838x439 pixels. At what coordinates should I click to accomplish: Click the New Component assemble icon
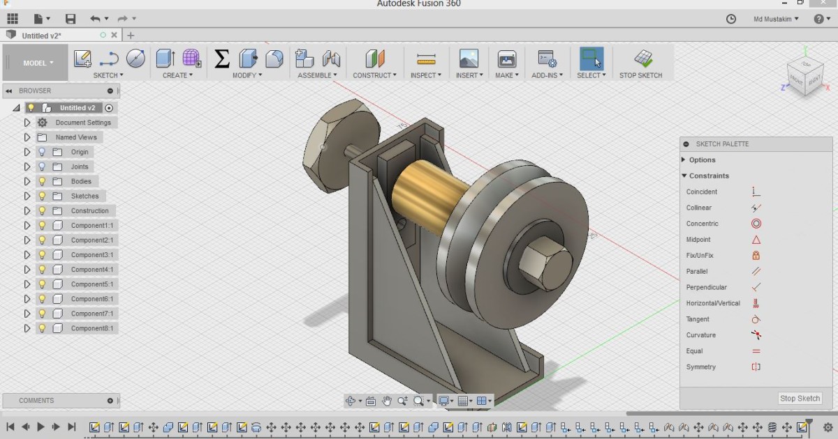pos(304,59)
